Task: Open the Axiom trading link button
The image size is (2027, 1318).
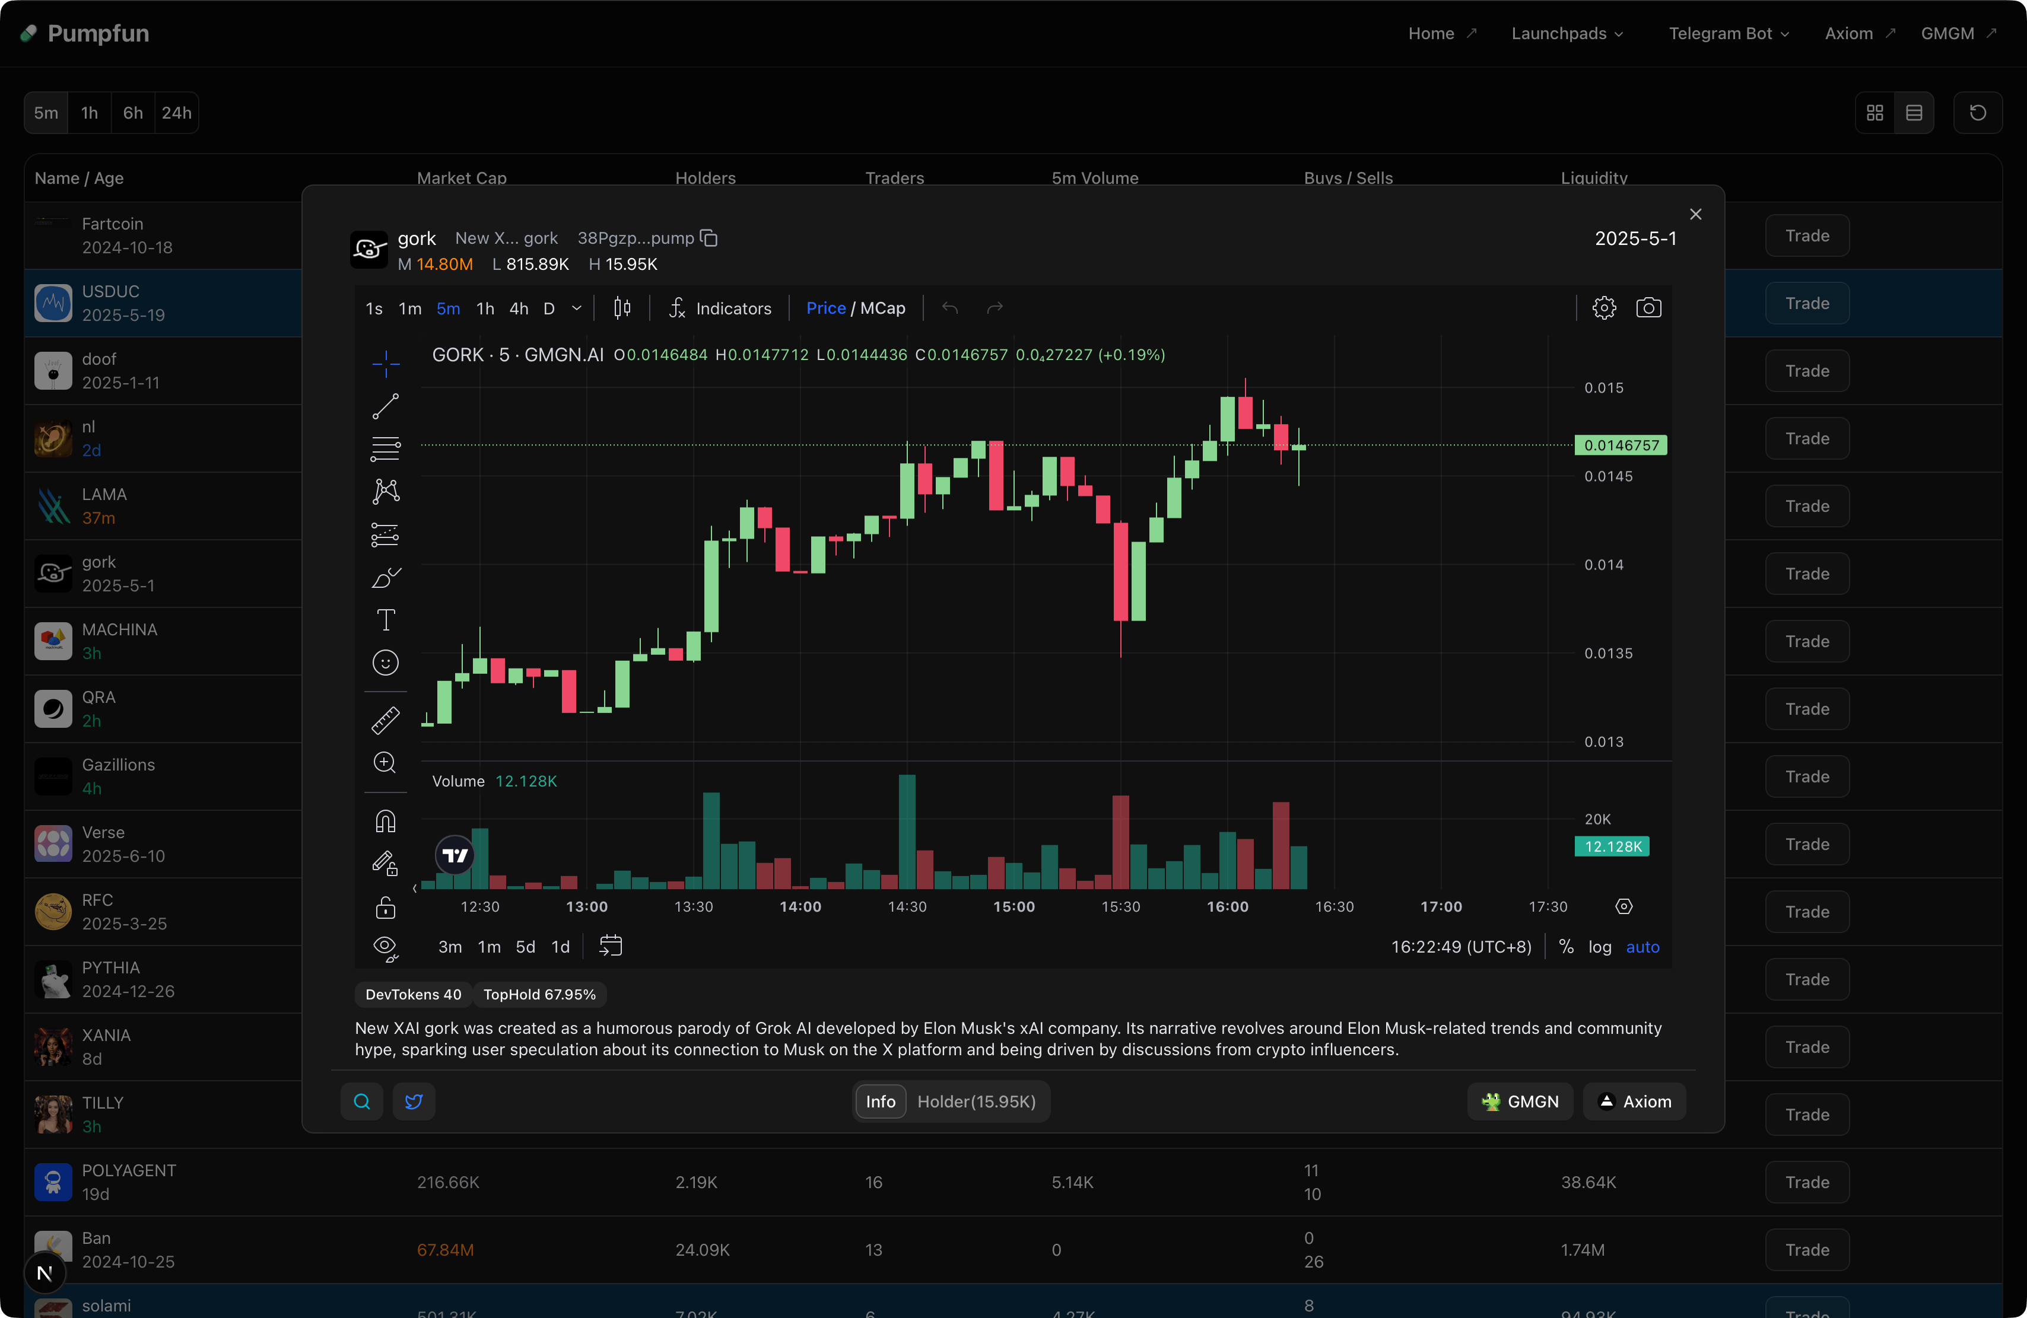Action: (1634, 1101)
